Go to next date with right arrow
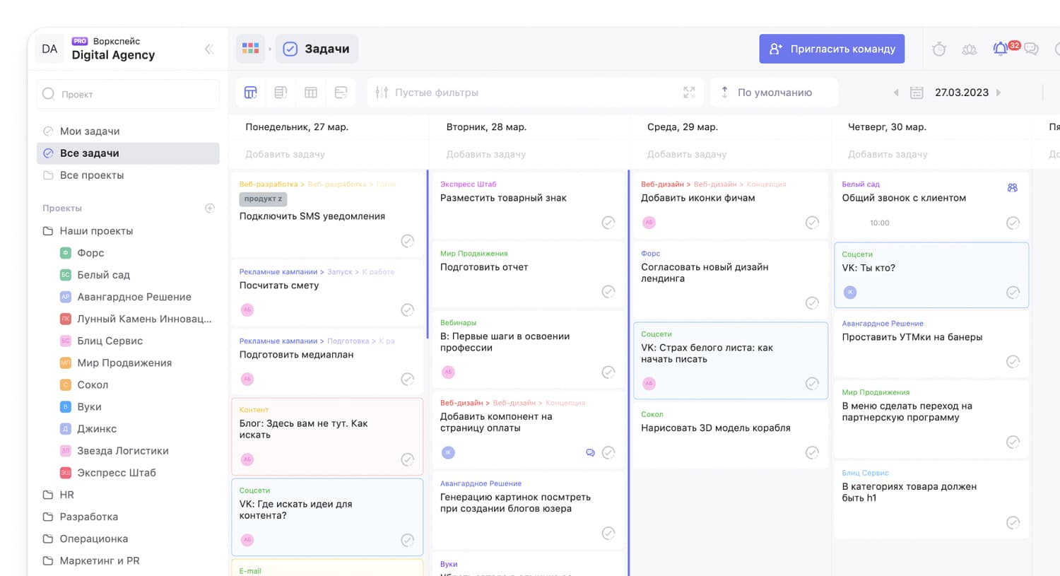 [999, 93]
